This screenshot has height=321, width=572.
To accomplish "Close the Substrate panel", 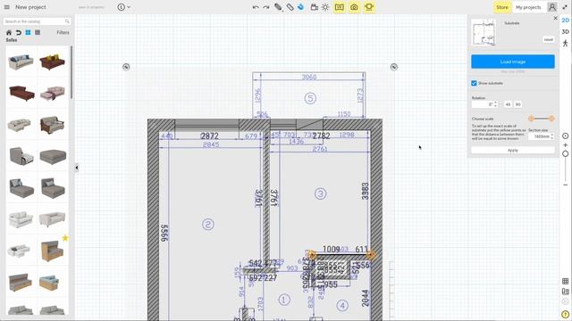I will pos(556,18).
